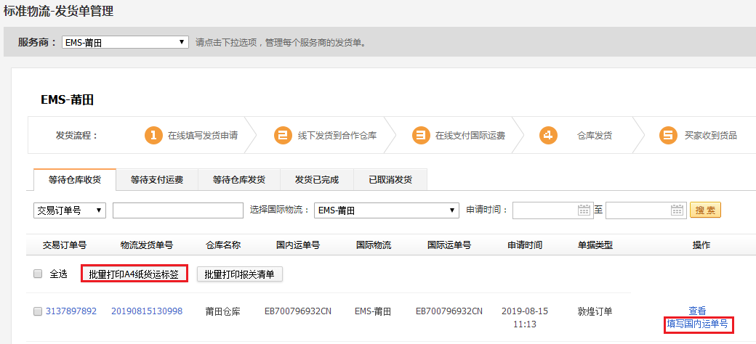Open shipping number link 20190815130998
This screenshot has height=344, width=756.
[x=147, y=311]
